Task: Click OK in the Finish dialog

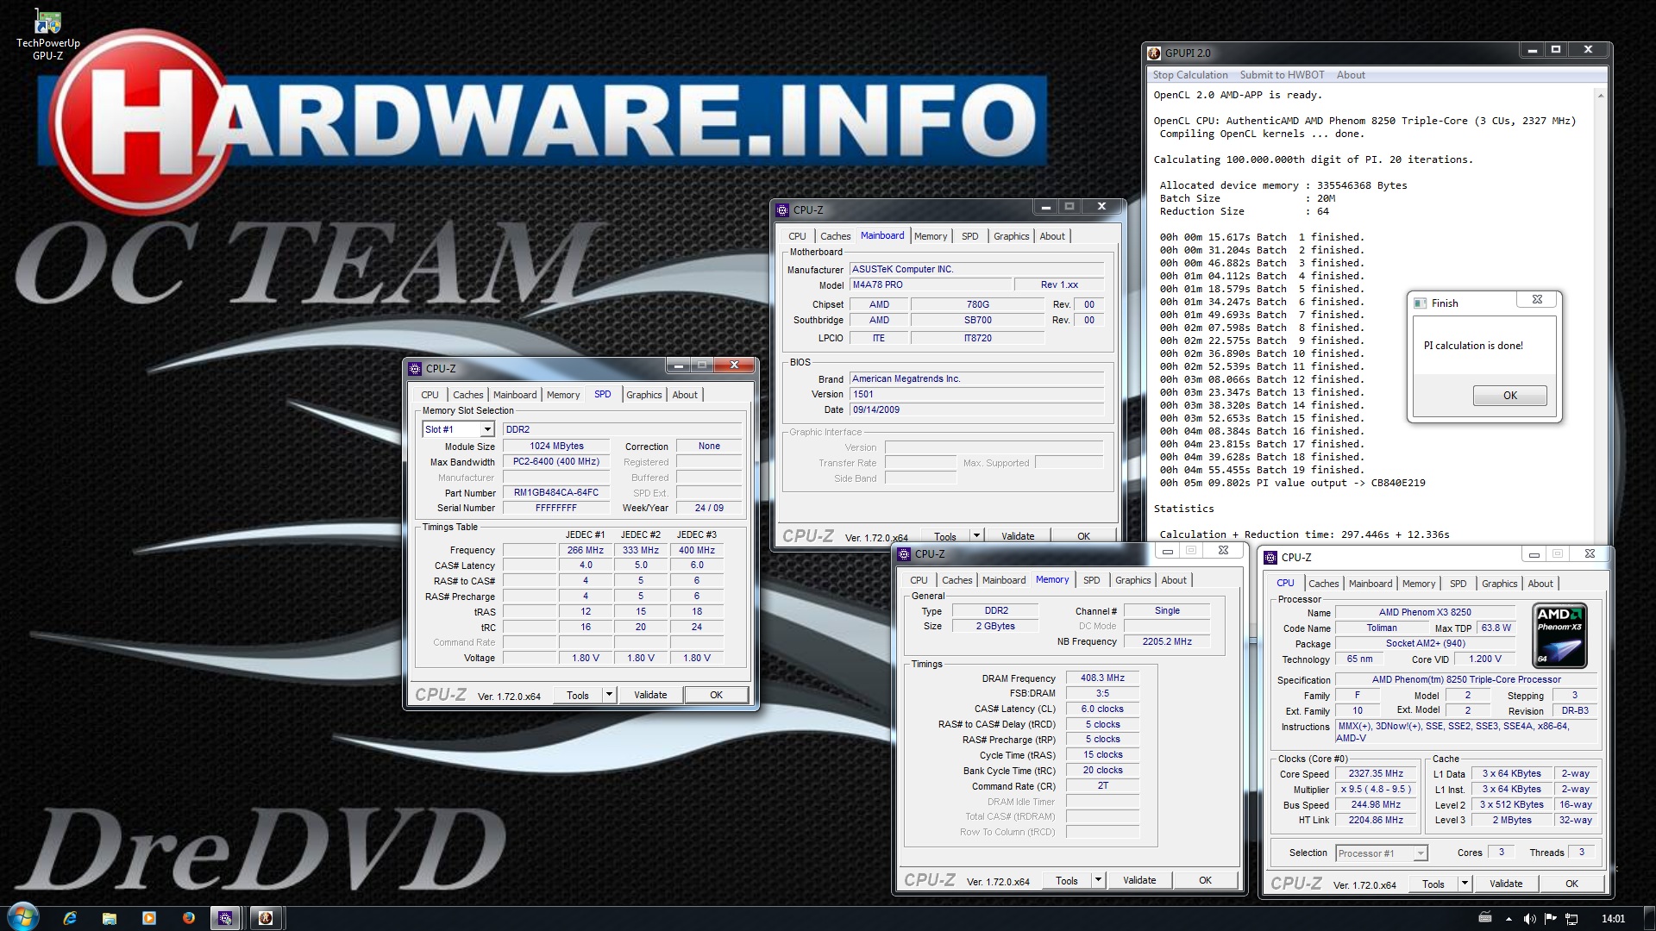Action: click(1509, 396)
